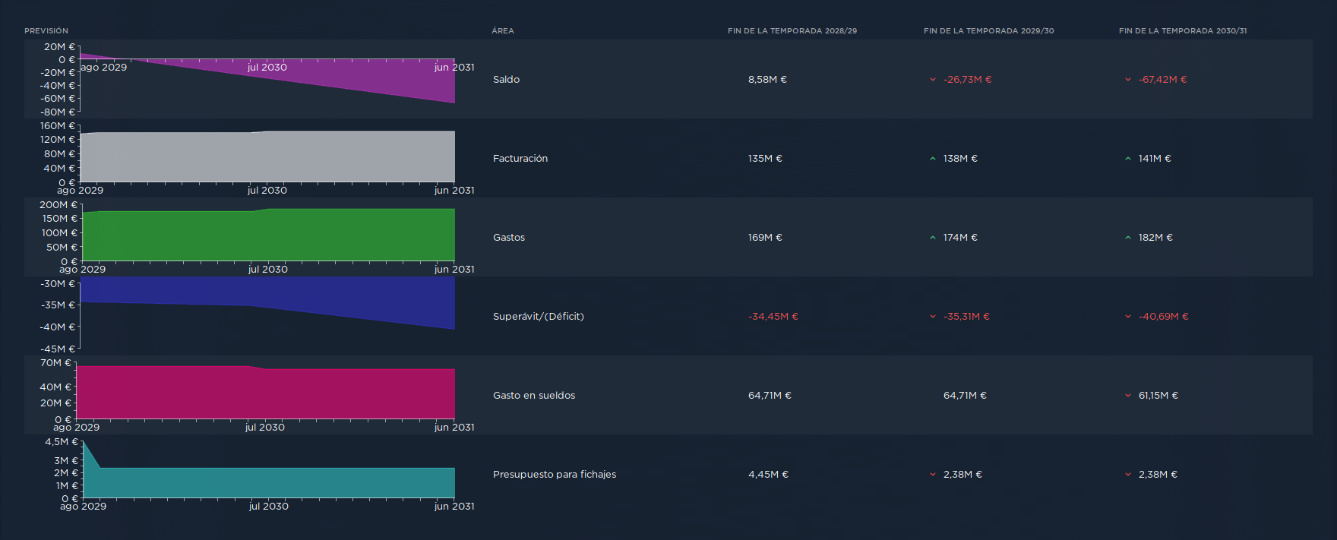Click the deficit value -40,69M €
This screenshot has width=1337, height=540.
click(1164, 317)
